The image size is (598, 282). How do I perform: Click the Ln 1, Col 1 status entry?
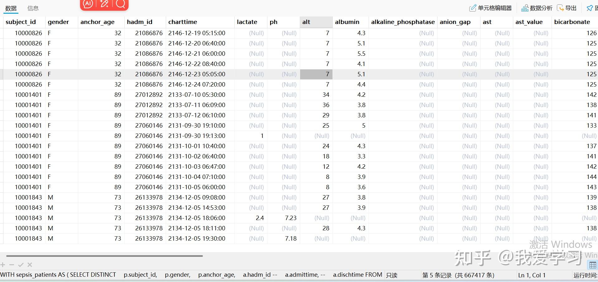coord(532,275)
